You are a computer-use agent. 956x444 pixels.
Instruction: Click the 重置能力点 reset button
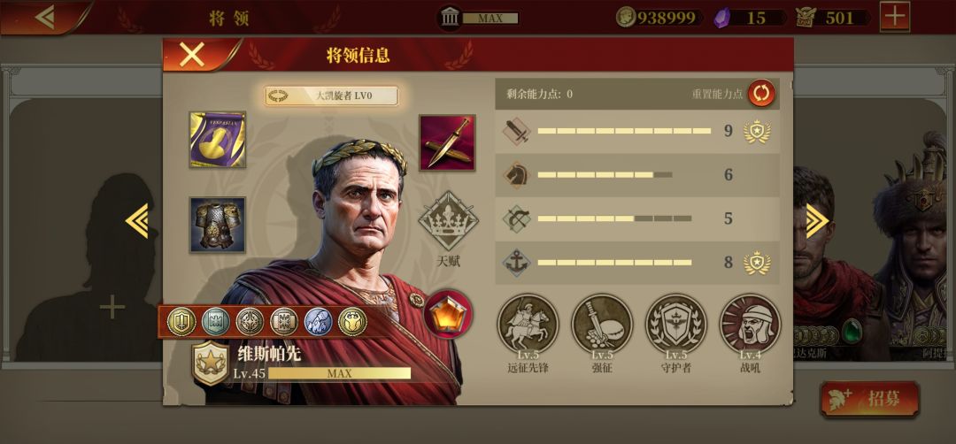click(x=761, y=93)
